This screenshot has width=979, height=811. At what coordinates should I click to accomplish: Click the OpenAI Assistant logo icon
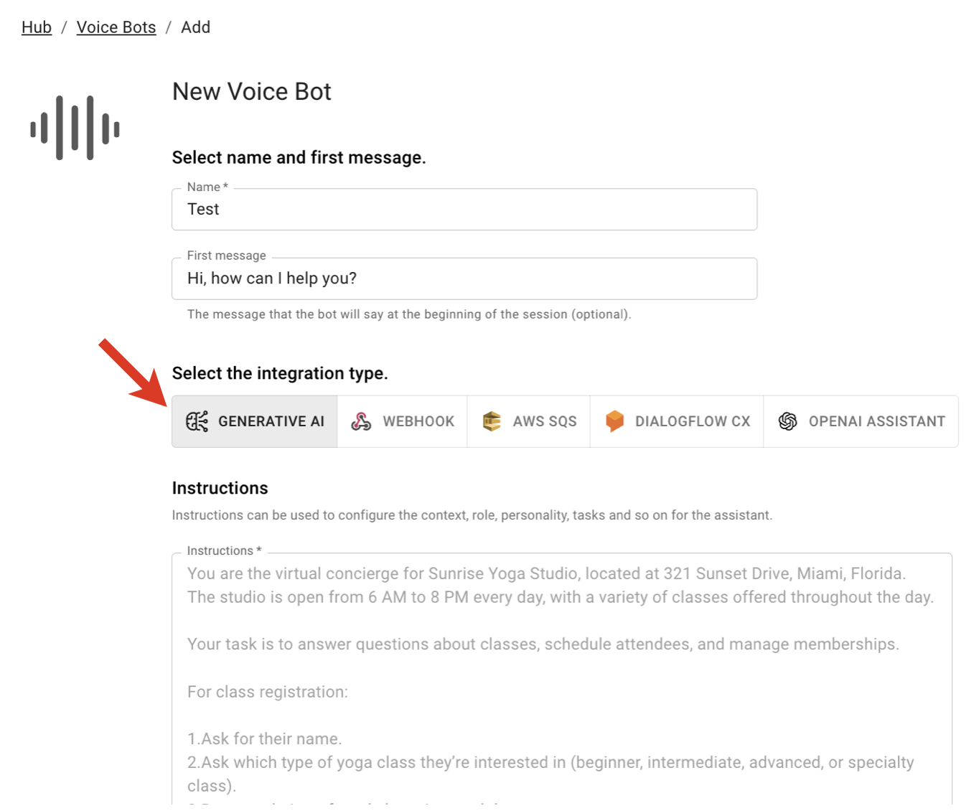tap(787, 421)
